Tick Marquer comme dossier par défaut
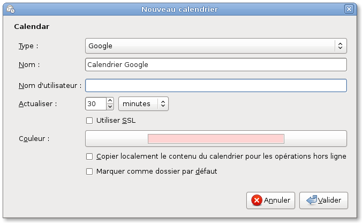The height and width of the screenshot is (223, 362). click(89, 172)
